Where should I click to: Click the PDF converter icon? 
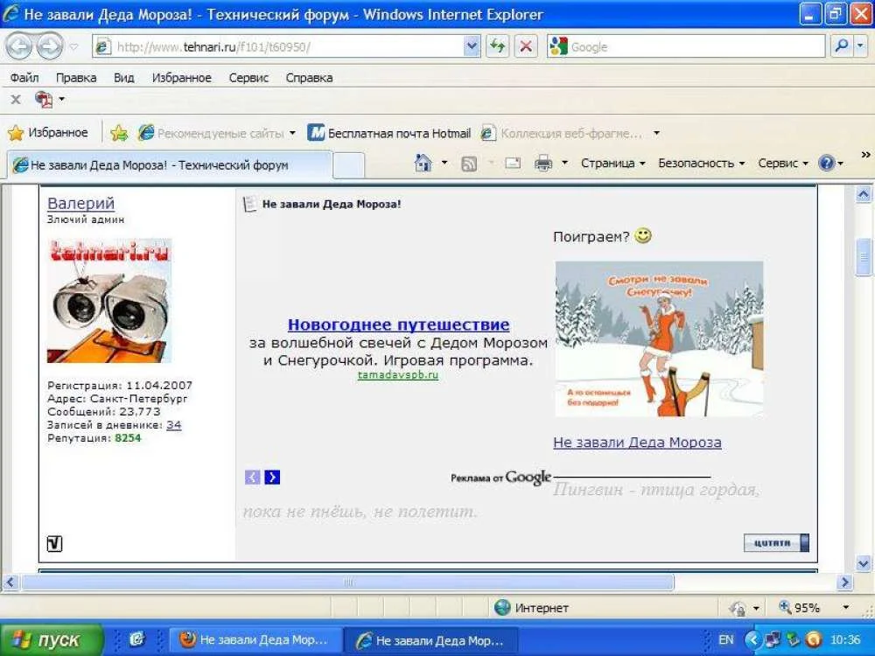44,100
